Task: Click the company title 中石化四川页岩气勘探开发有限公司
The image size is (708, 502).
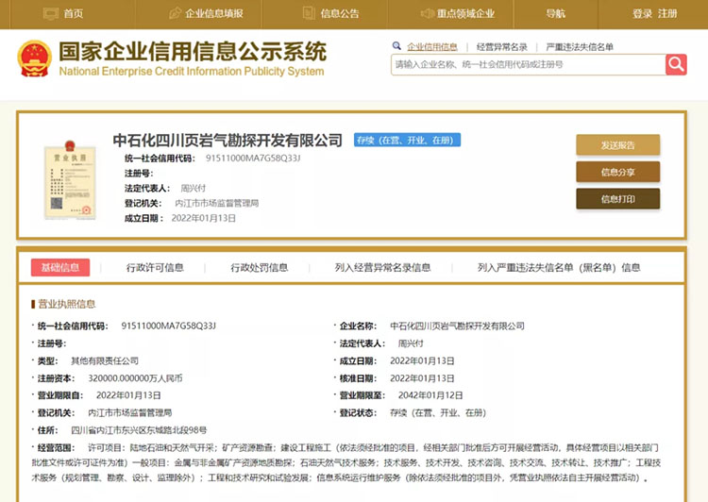Action: click(228, 140)
